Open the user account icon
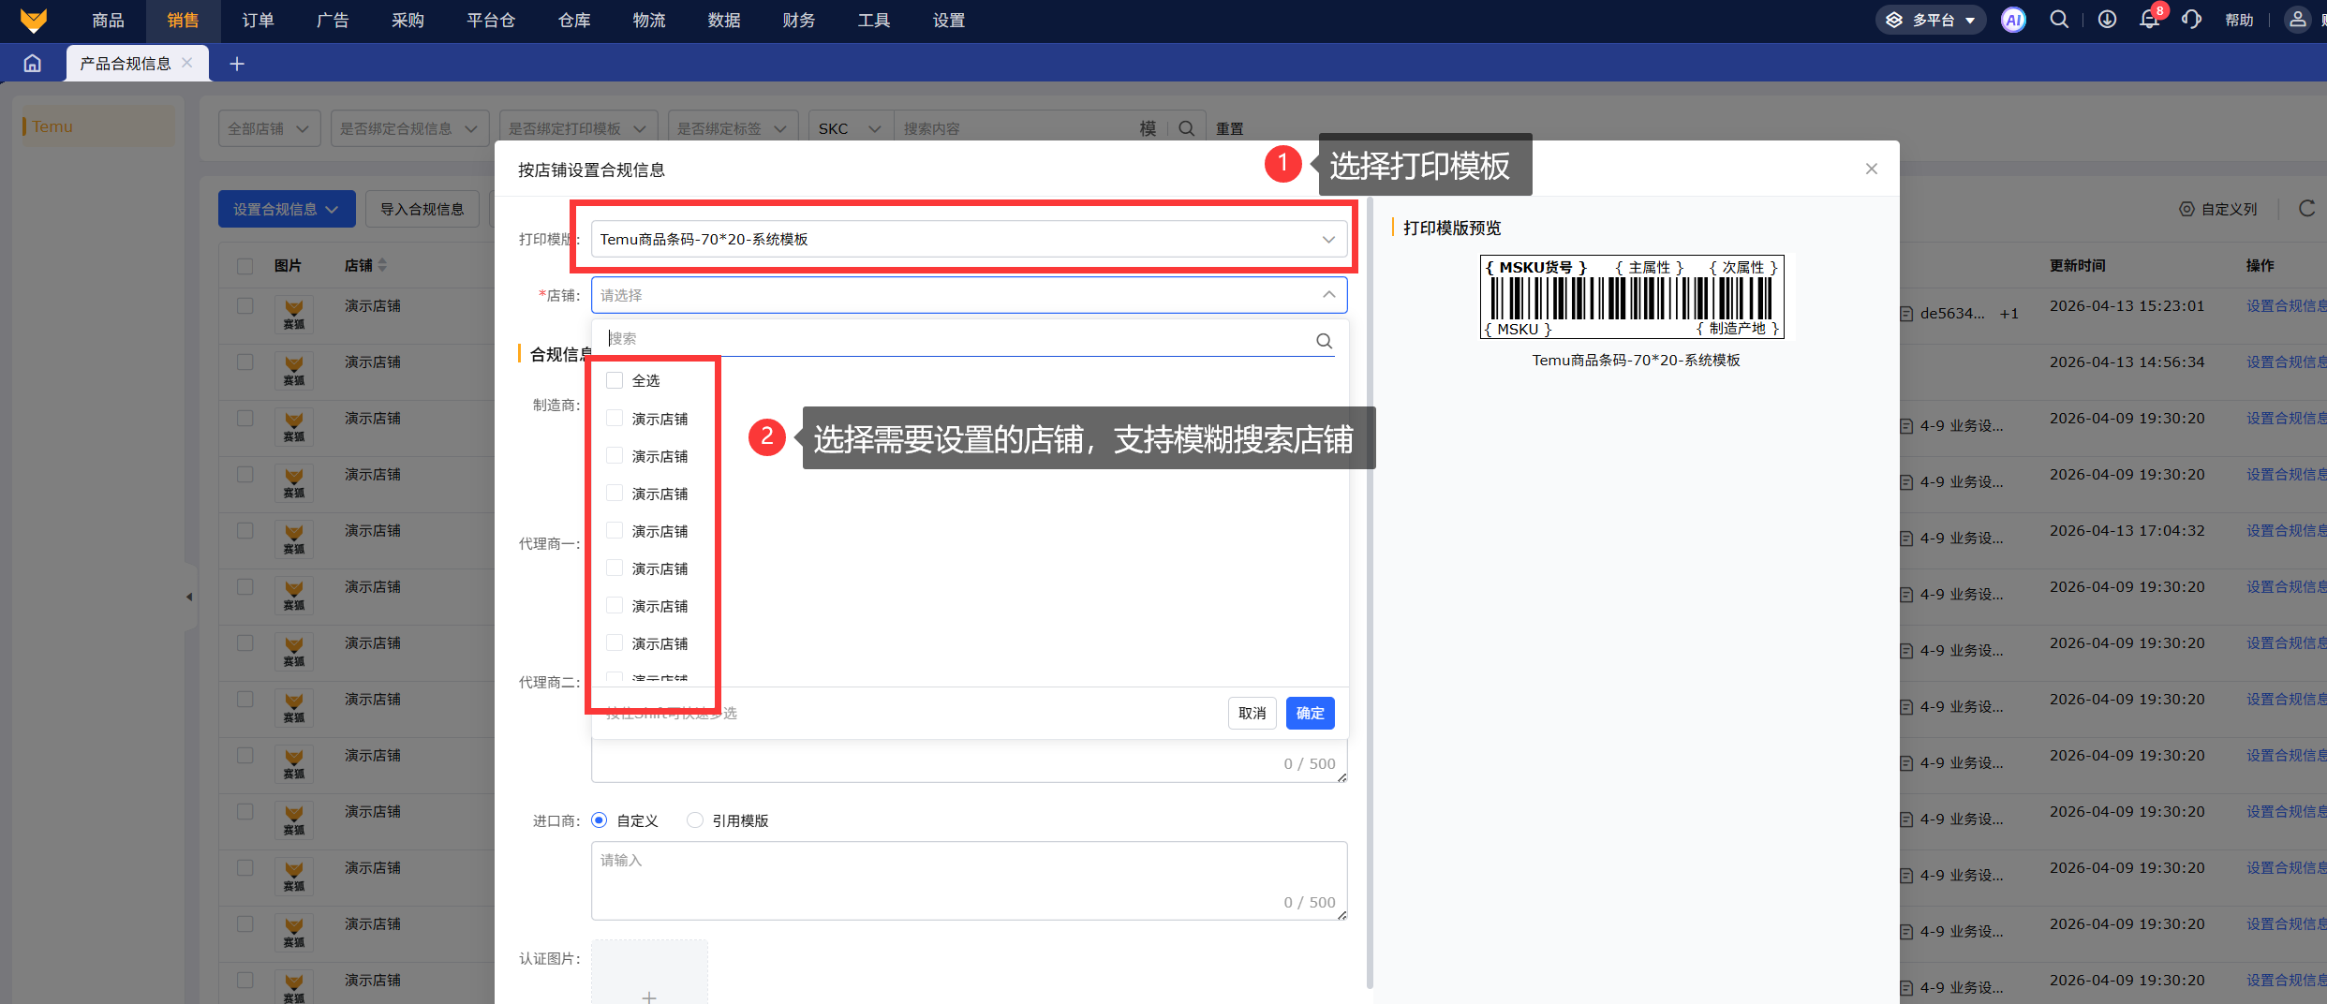Image resolution: width=2327 pixels, height=1004 pixels. [x=2297, y=20]
